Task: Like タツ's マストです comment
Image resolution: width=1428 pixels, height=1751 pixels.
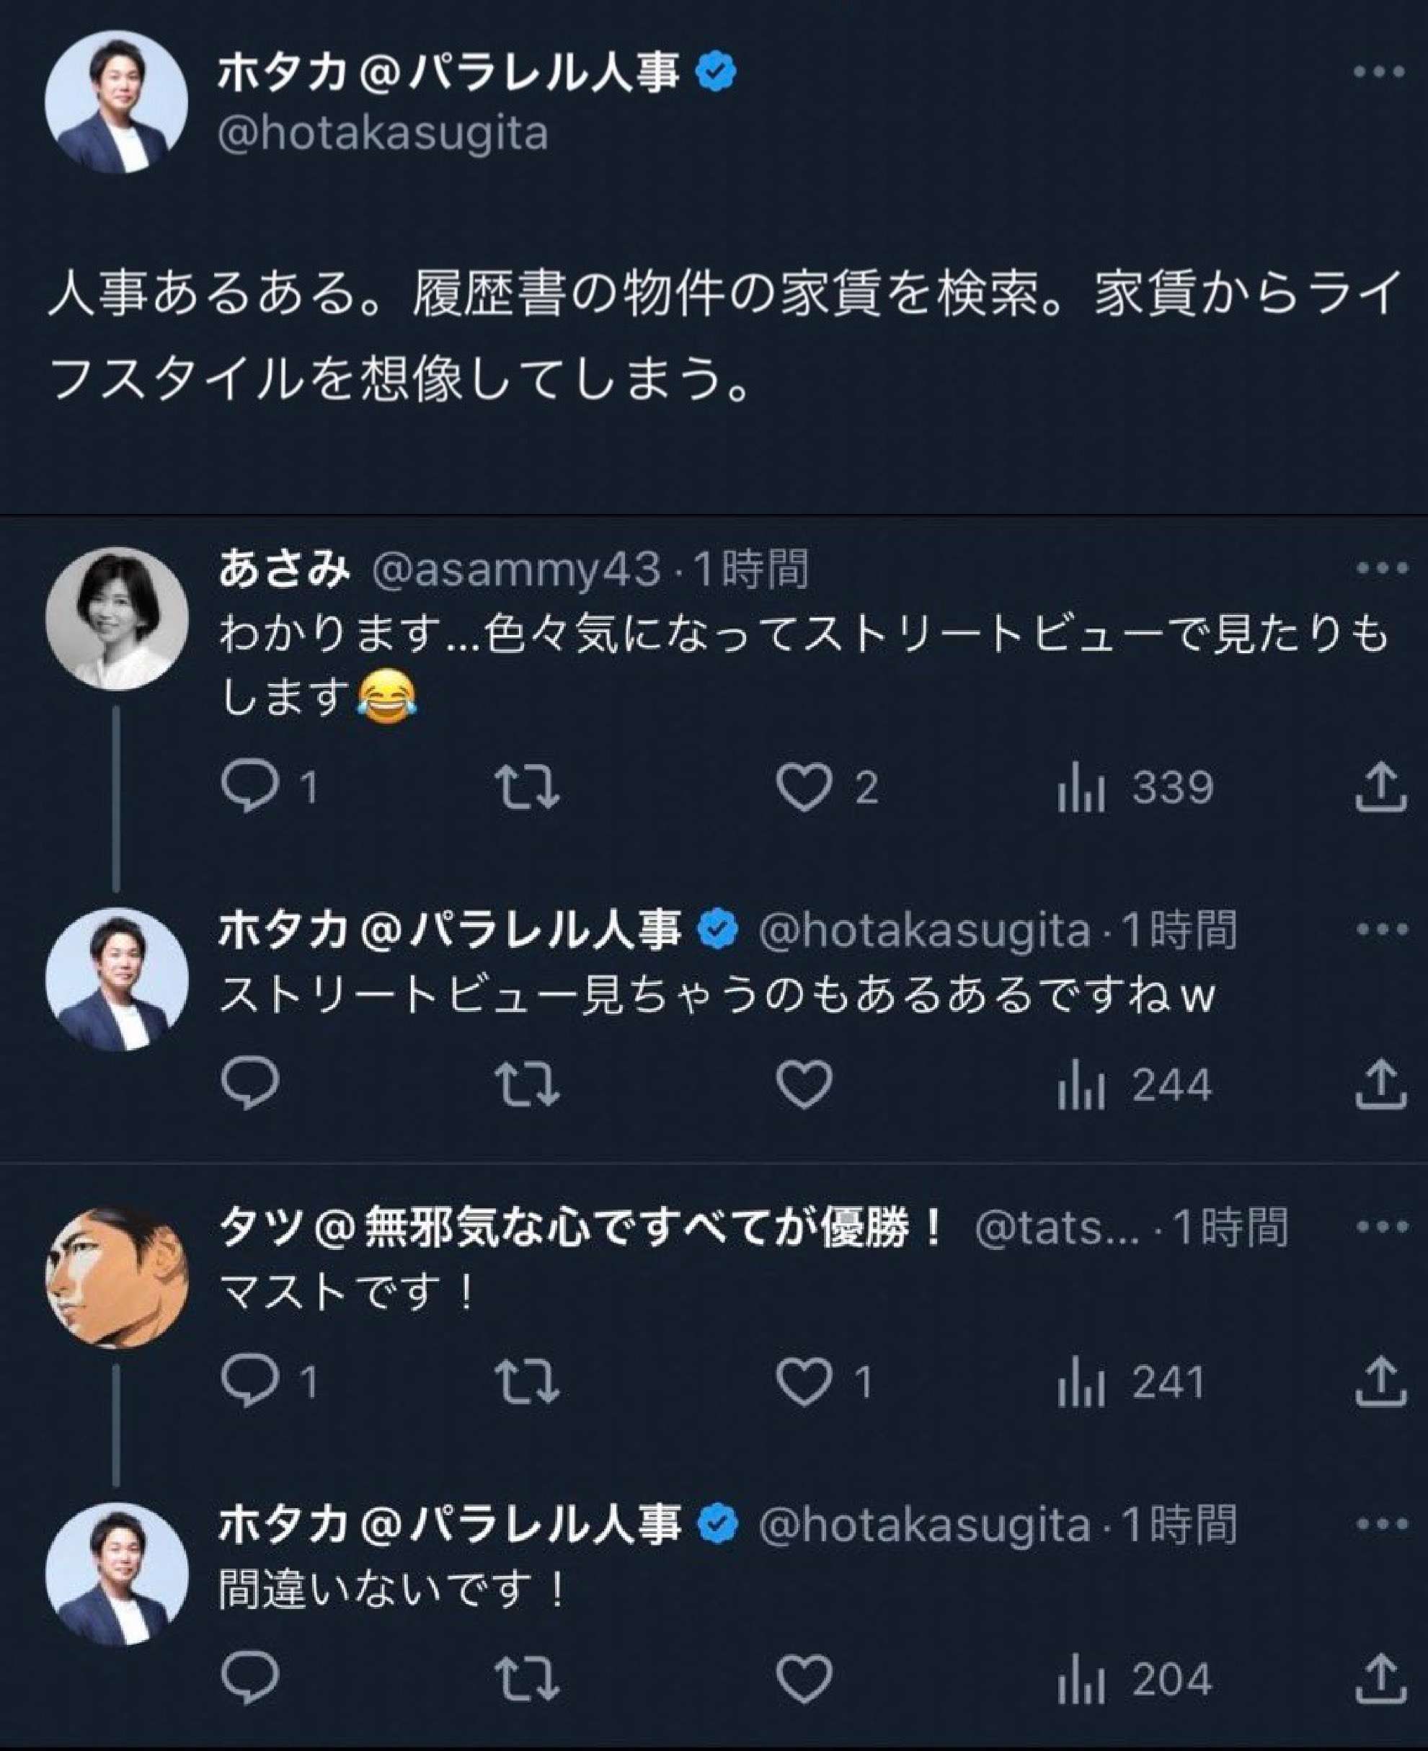Action: [x=804, y=1381]
